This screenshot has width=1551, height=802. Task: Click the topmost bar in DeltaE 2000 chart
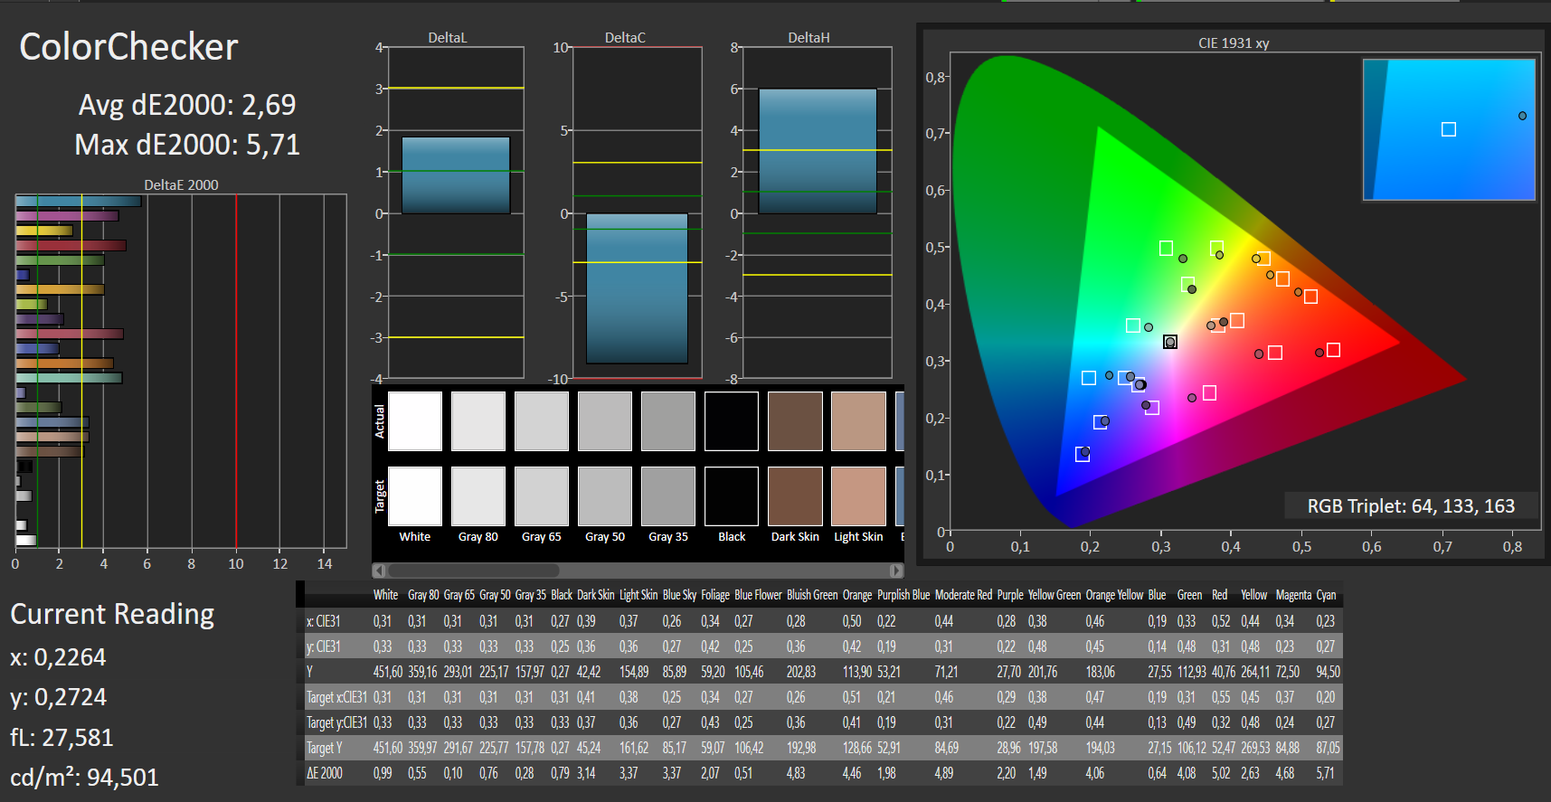point(79,201)
